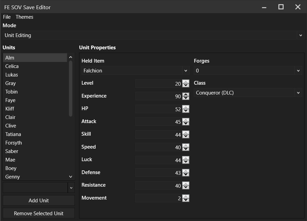Reduce Luck using its down arrow
307x221 pixels.
(186, 161)
